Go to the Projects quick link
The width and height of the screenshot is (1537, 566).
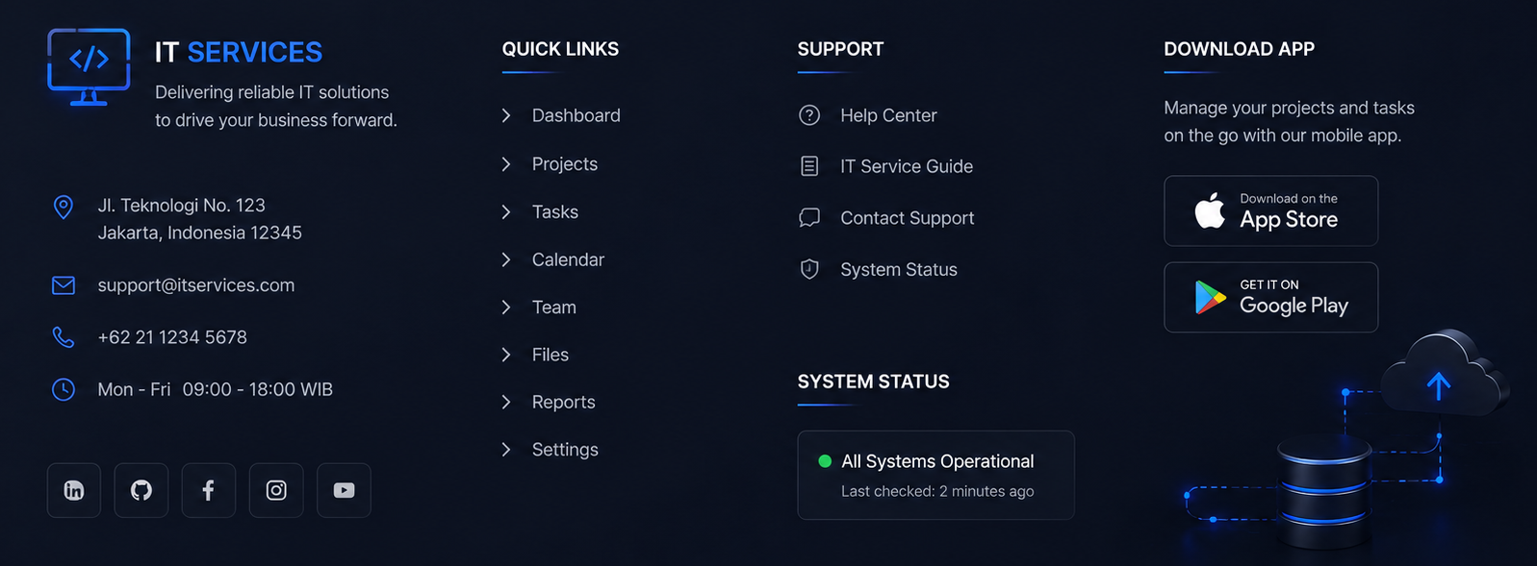[x=564, y=164]
